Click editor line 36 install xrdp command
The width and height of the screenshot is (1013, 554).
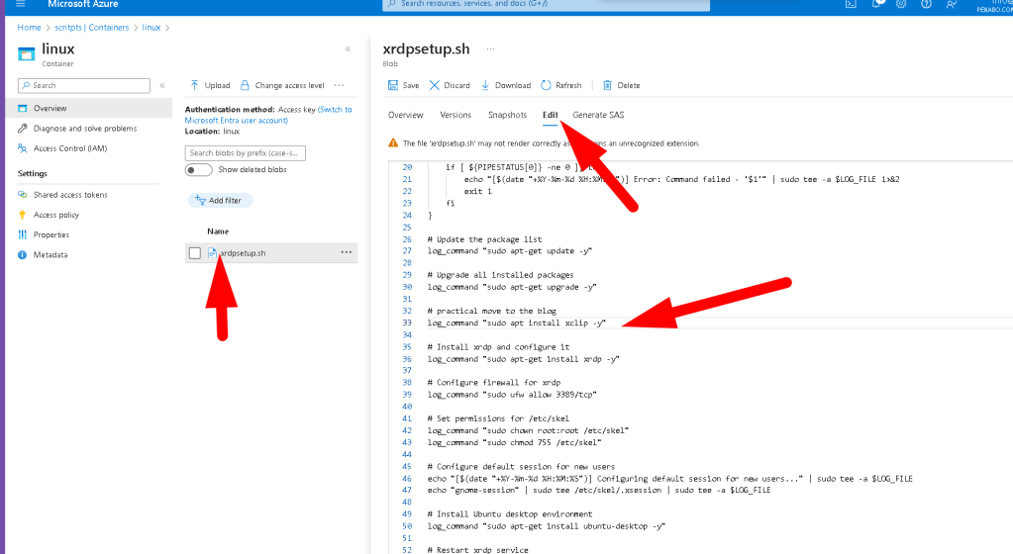pos(523,359)
